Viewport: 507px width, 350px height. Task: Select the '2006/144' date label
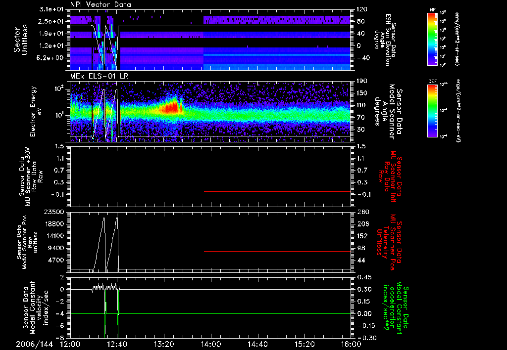pos(35,344)
